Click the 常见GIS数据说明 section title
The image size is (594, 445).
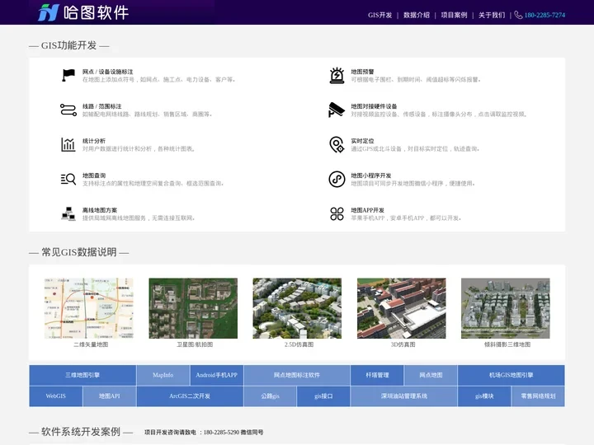(x=79, y=252)
